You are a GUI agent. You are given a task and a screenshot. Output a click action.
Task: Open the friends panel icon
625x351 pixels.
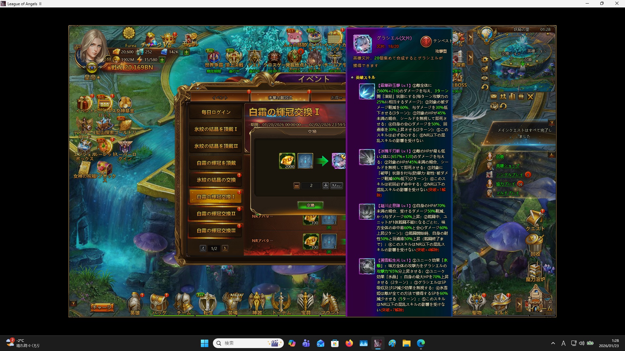tap(503, 97)
